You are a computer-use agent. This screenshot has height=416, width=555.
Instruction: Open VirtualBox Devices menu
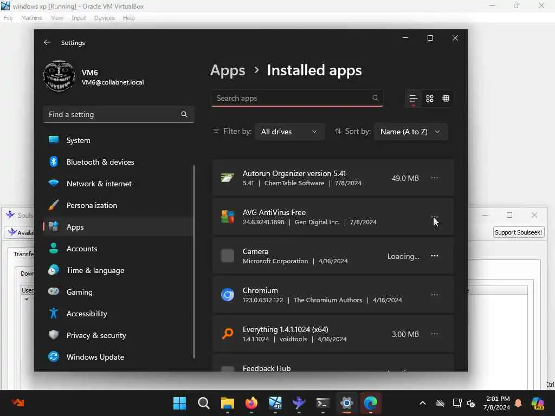pyautogui.click(x=104, y=18)
